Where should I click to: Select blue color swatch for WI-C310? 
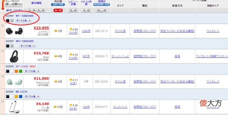21,97
